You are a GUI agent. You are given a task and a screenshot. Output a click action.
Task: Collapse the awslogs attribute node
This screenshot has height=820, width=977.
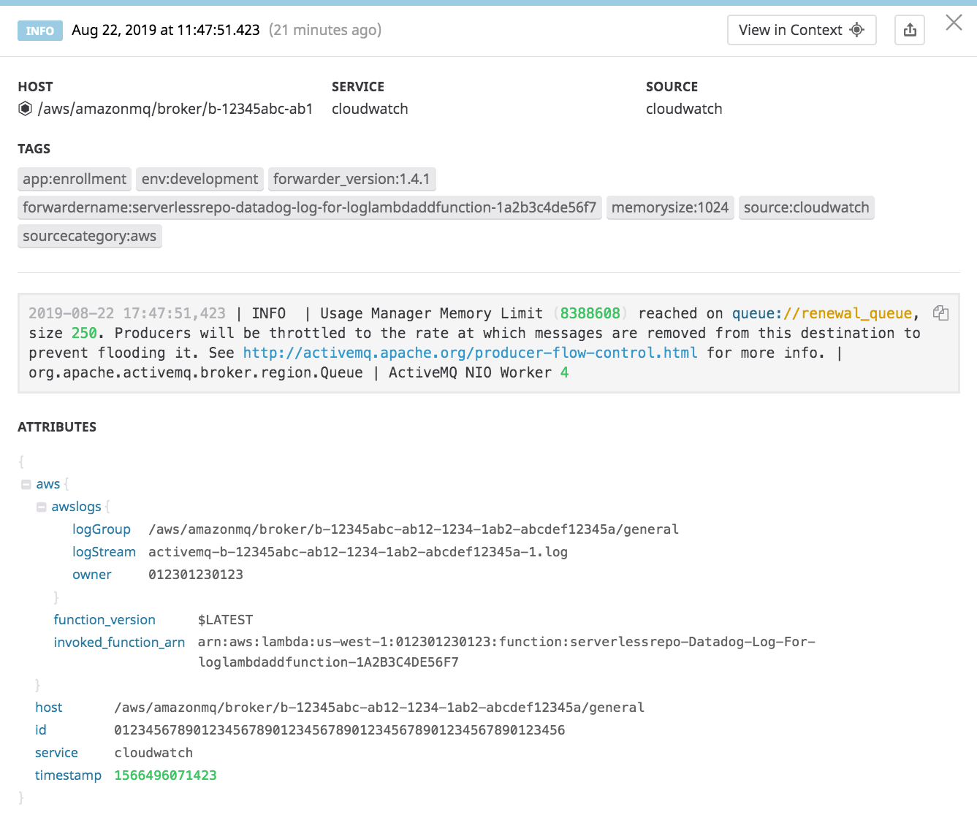pyautogui.click(x=42, y=506)
